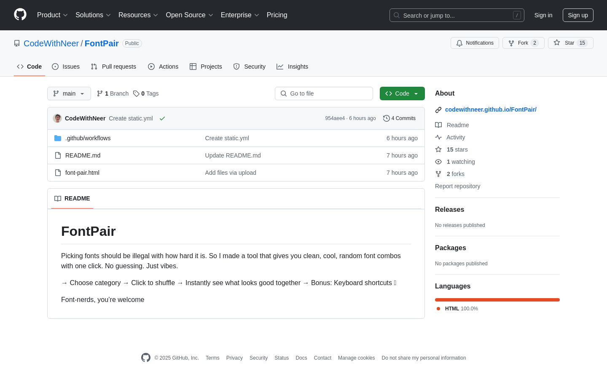Viewport: 607px width, 379px height.
Task: View the 0 Tags link
Action: [x=146, y=93]
